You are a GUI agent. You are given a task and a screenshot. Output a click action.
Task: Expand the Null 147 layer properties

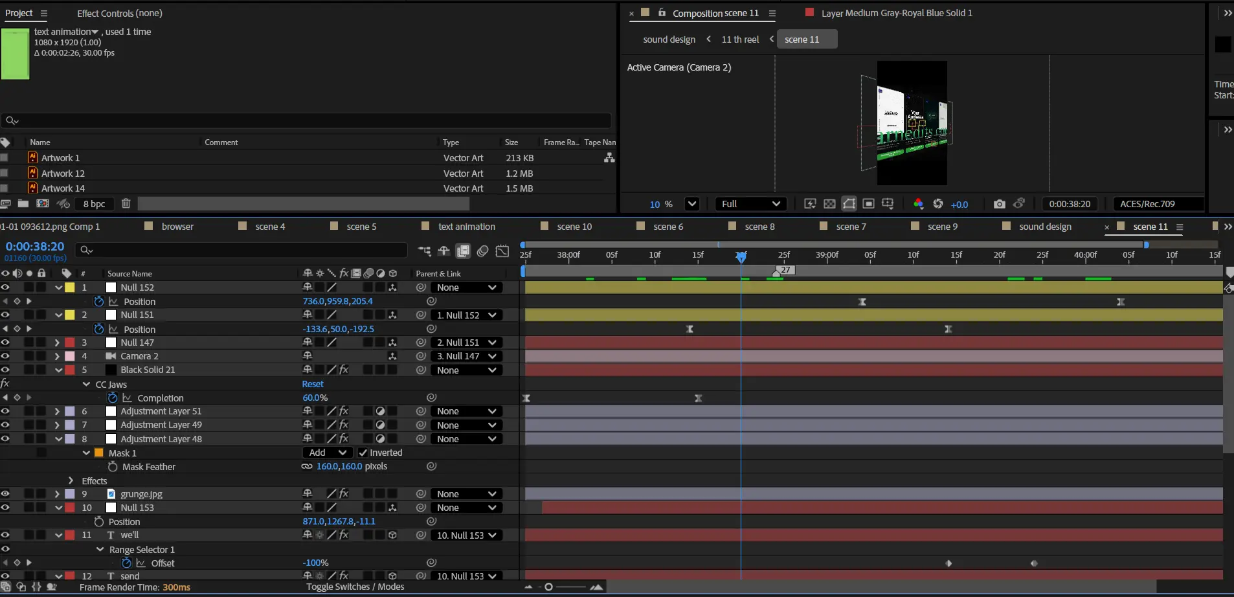coord(57,343)
